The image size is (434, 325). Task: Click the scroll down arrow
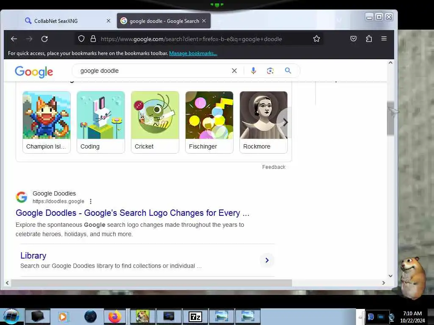point(390,275)
